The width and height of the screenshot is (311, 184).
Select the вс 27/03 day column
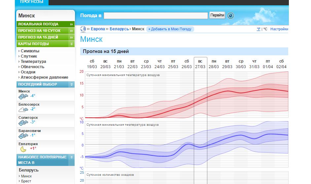point(200,64)
